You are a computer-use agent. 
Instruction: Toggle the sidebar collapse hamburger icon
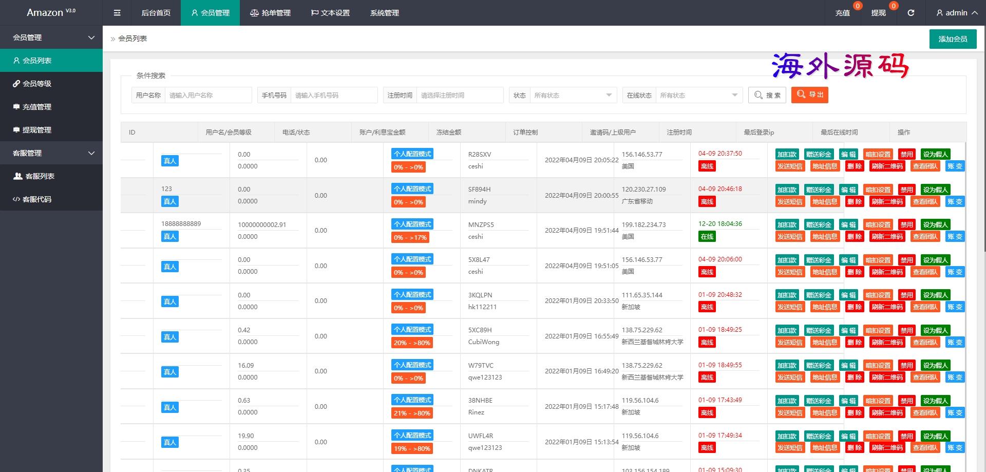[117, 13]
